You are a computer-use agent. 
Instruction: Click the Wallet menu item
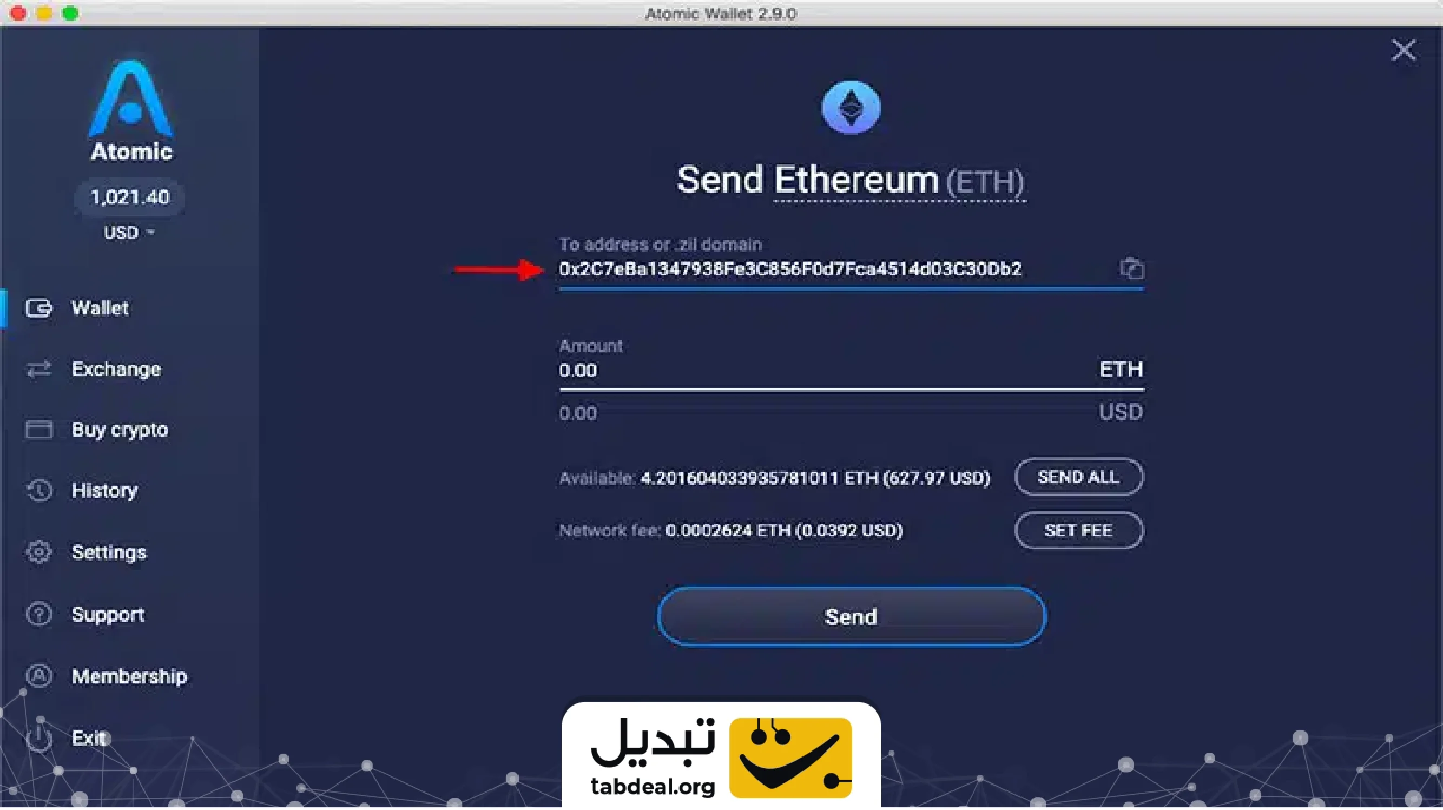tap(98, 307)
